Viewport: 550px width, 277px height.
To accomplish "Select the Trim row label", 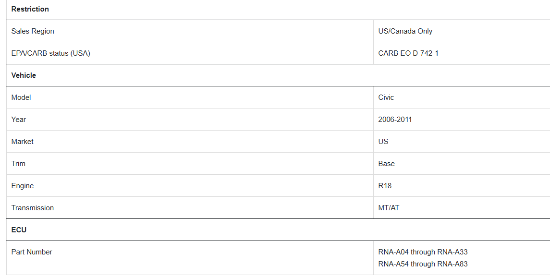I will tap(18, 164).
